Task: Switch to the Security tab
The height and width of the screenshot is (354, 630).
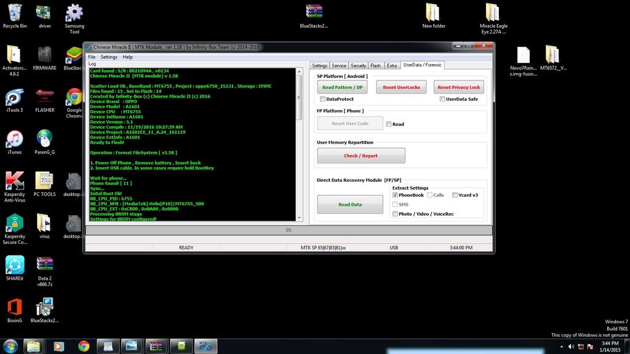Action: 358,65
